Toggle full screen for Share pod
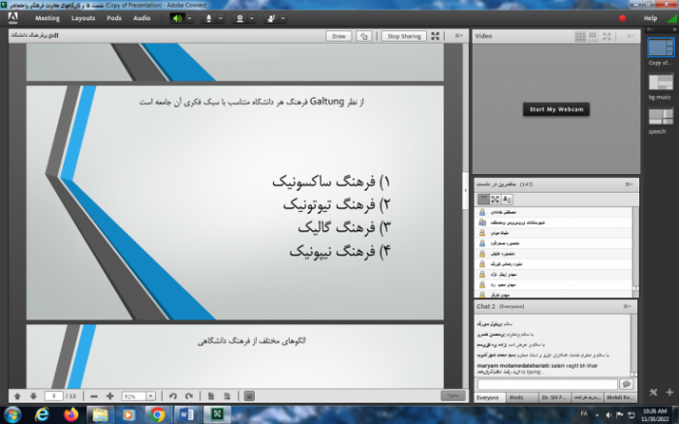Screen dimensions: 679x424 435,36
